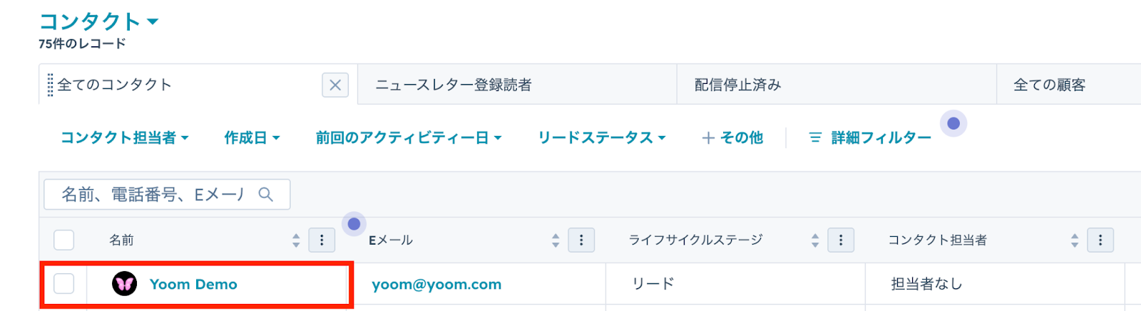Open the yoom@yoom.com email link

[436, 285]
